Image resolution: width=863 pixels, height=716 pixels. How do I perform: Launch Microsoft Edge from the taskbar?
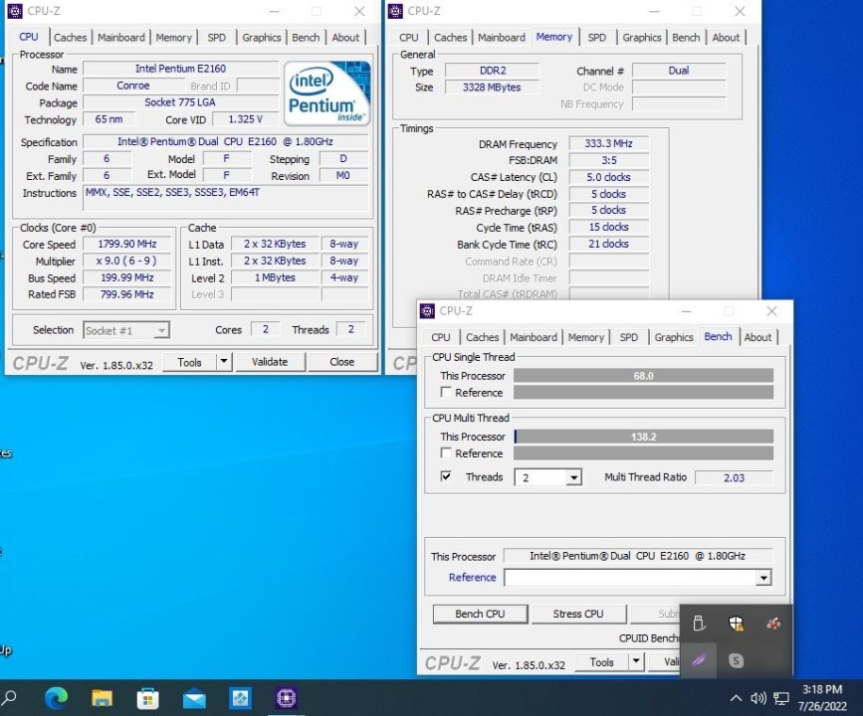pos(55,698)
